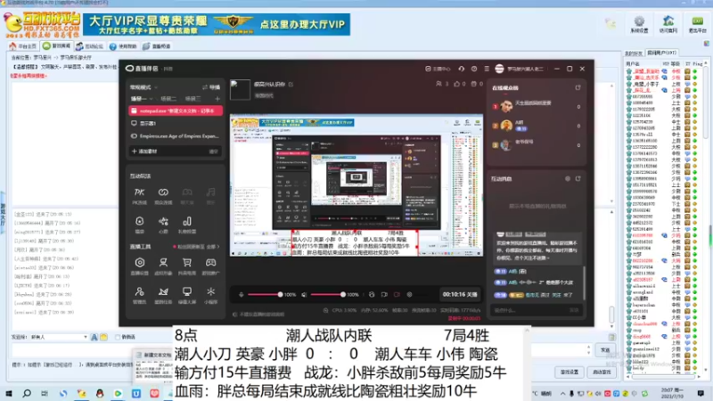Open 平台主页 tab in battle platform
Image resolution: width=713 pixels, height=401 pixels.
pos(23,46)
